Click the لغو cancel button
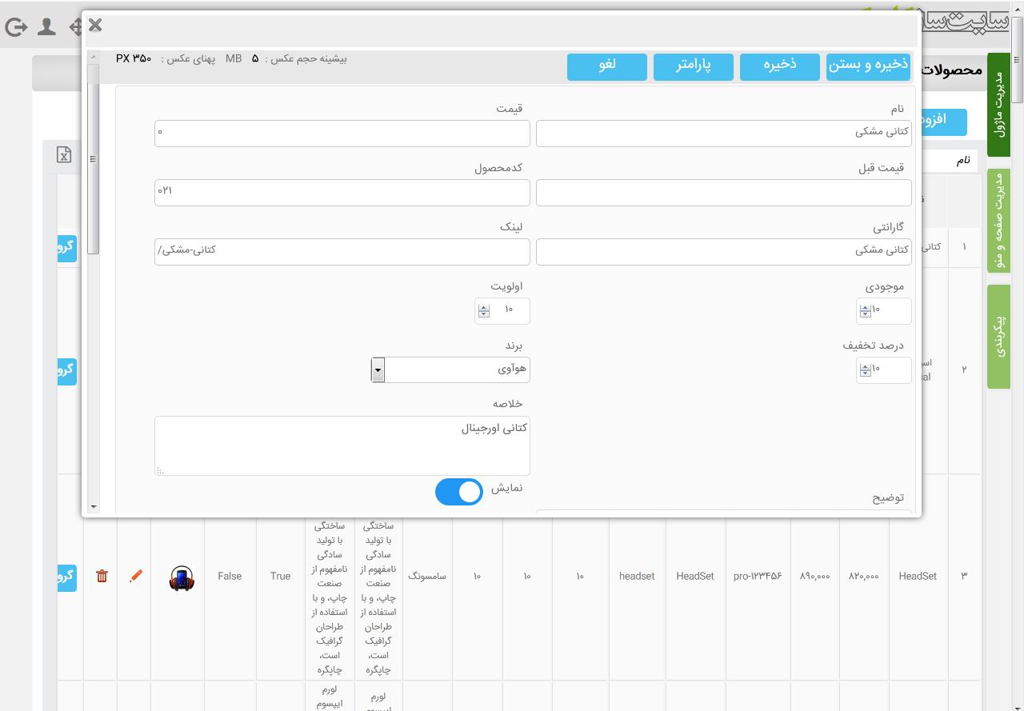The height and width of the screenshot is (711, 1024). pos(607,66)
